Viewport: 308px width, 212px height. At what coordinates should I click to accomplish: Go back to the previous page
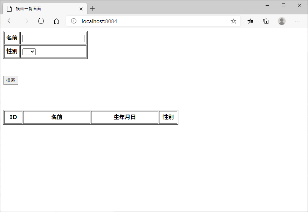pyautogui.click(x=10, y=21)
